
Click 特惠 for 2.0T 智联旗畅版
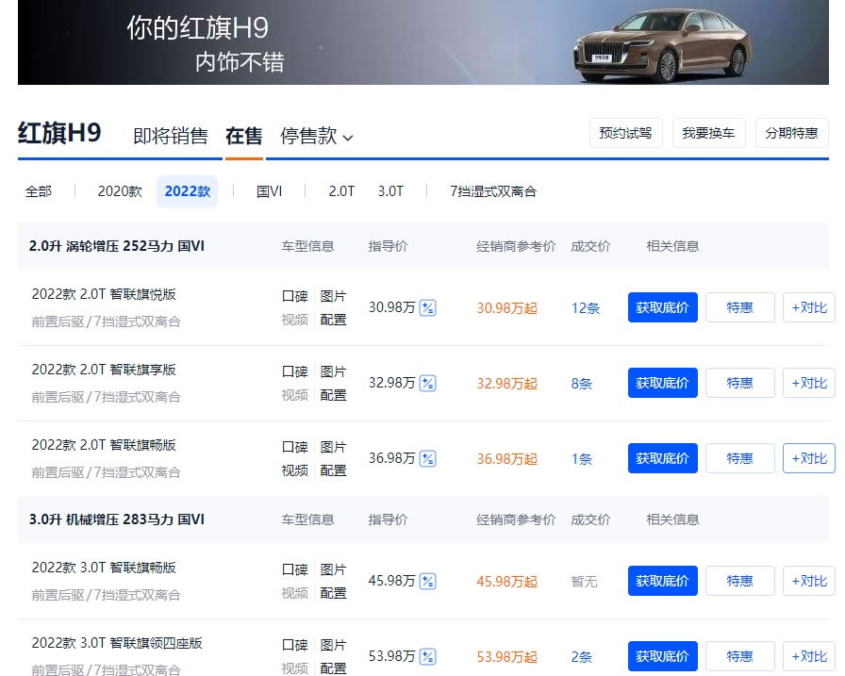pos(740,458)
